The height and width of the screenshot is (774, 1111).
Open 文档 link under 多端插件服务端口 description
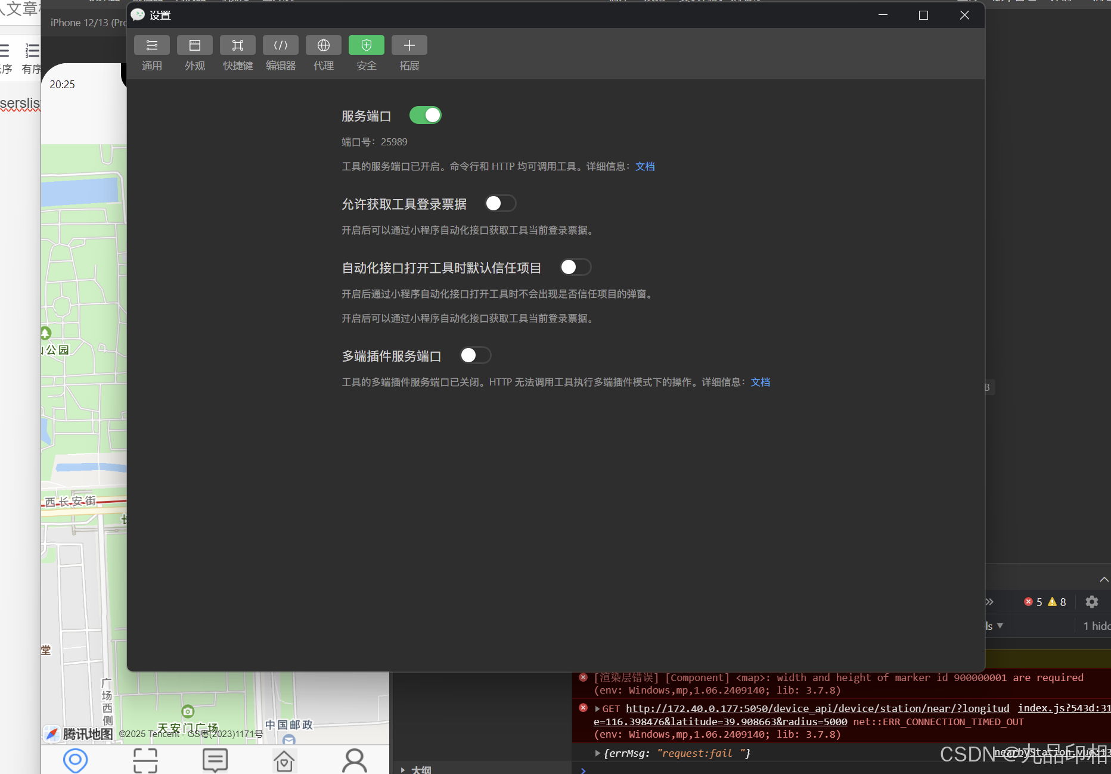[760, 382]
